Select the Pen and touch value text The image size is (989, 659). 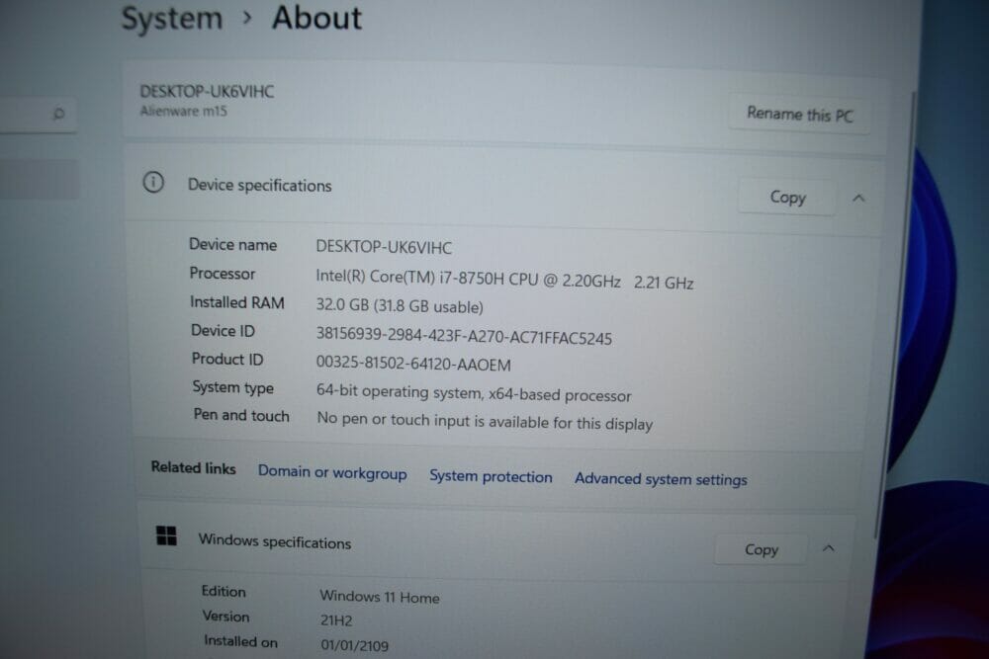pos(485,421)
